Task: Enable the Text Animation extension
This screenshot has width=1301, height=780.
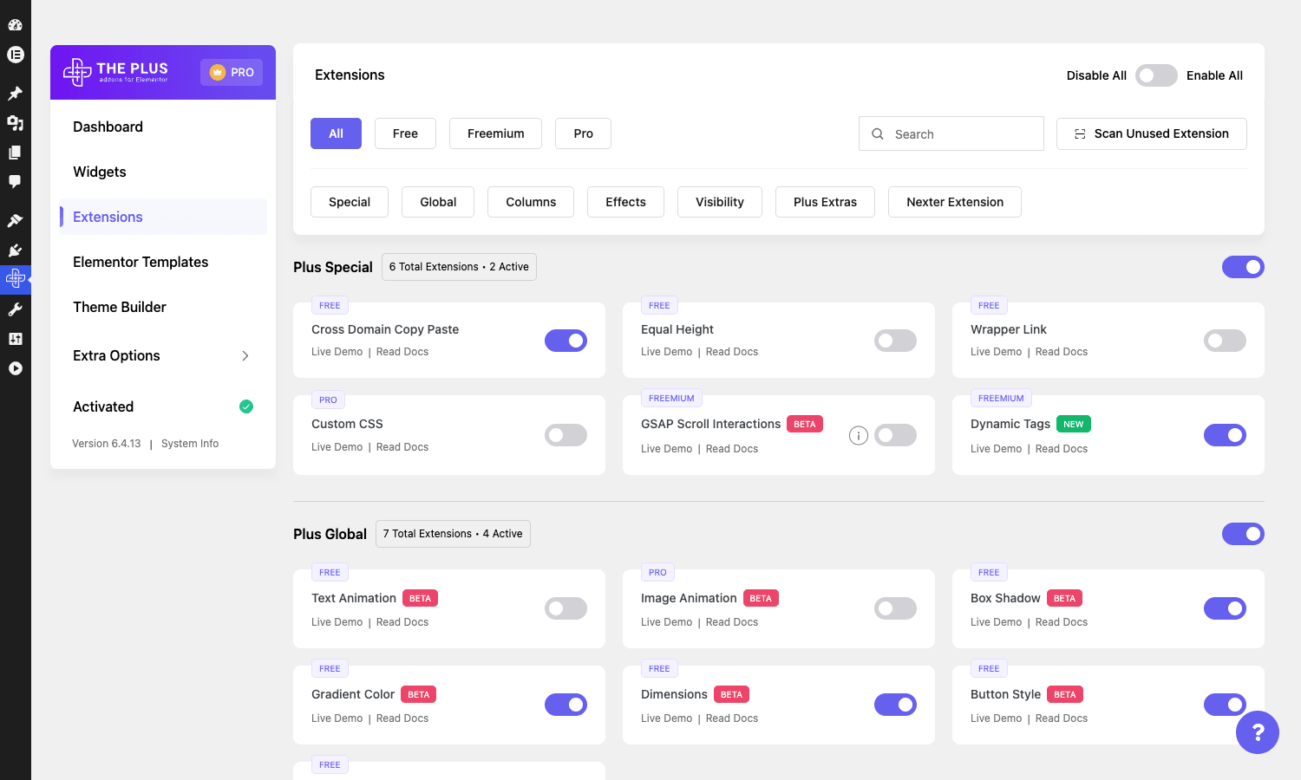Action: (566, 608)
